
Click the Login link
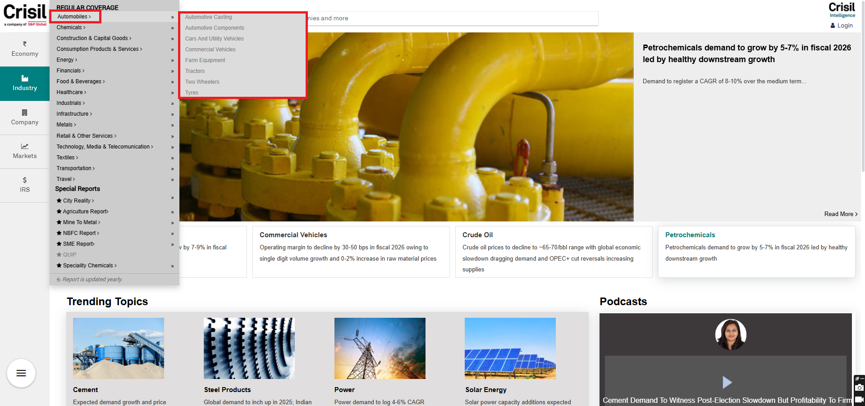tap(844, 26)
